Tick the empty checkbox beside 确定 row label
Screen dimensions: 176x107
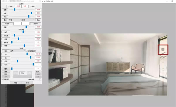coord(40,79)
